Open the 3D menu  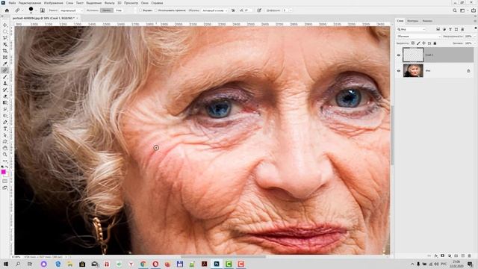[x=119, y=3]
